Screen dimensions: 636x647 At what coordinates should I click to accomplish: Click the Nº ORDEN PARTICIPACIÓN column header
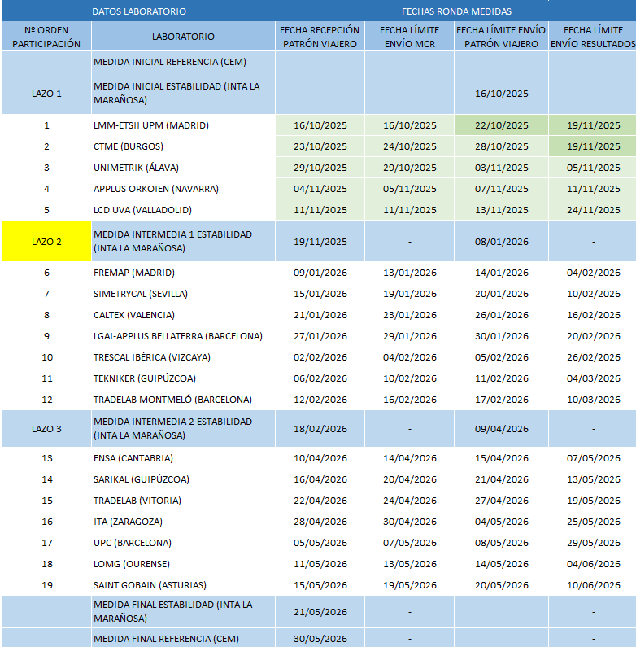pos(46,37)
